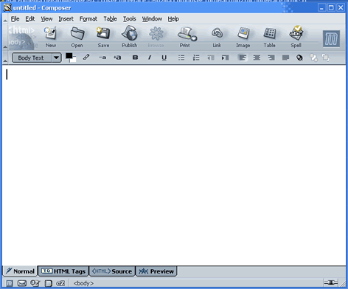Switch to the HTML Tags tab
This screenshot has height=289, width=348.
click(x=63, y=271)
